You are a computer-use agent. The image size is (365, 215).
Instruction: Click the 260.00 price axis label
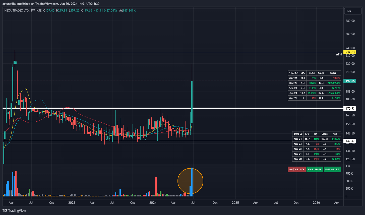[350, 34]
